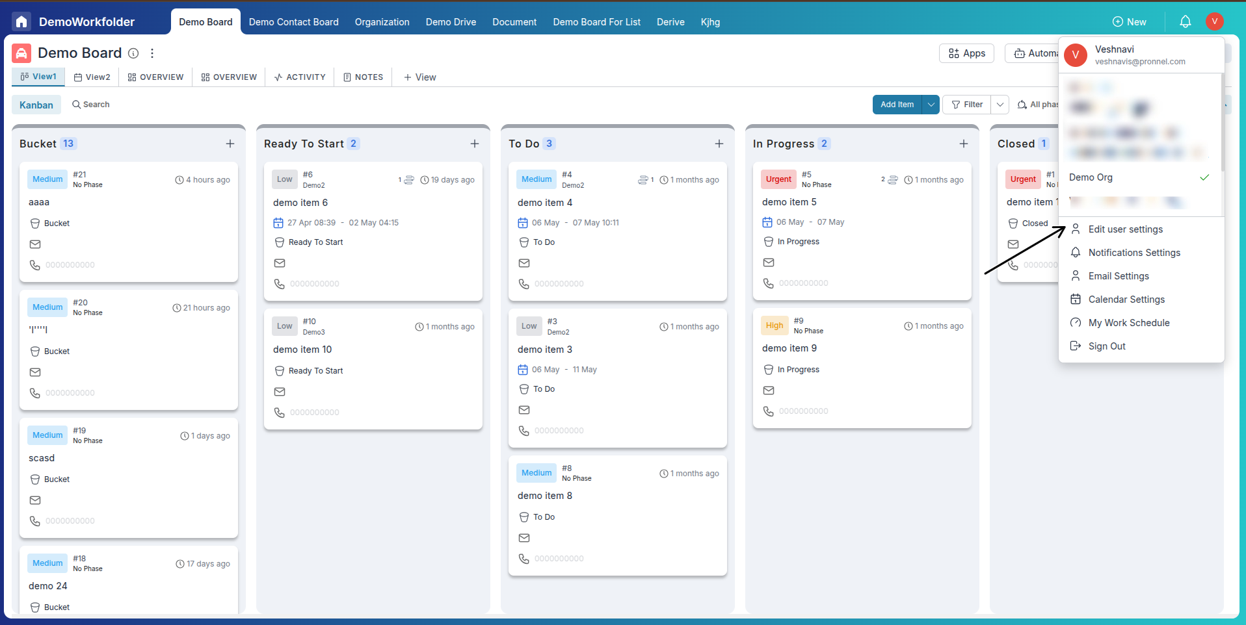Click subitems icon on demo item 5
This screenshot has height=625, width=1246.
click(x=893, y=180)
